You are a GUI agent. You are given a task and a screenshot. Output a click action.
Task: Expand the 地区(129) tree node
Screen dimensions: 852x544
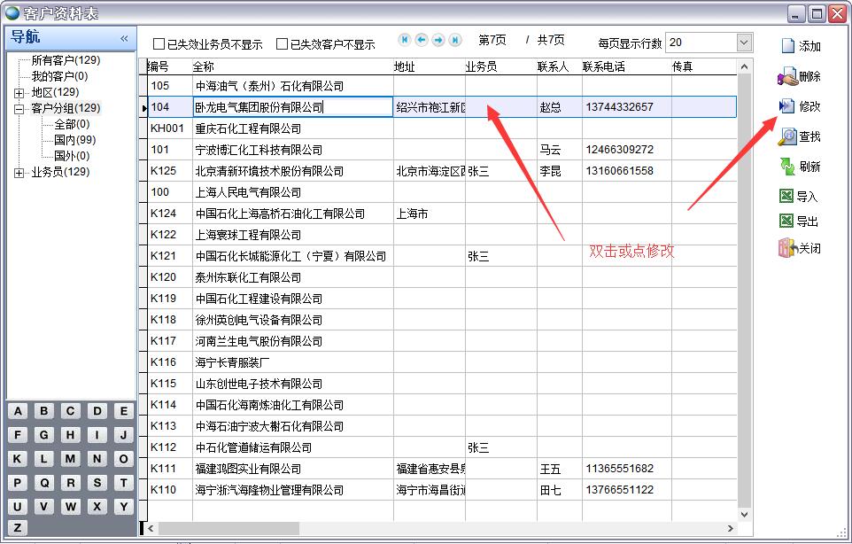point(19,92)
